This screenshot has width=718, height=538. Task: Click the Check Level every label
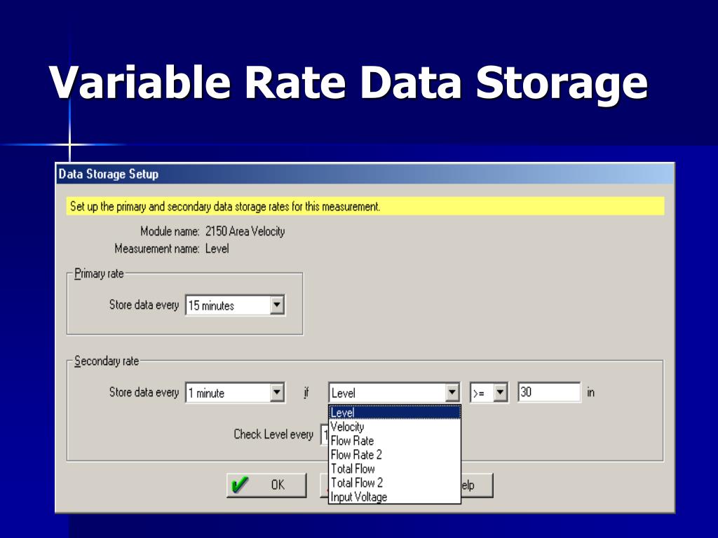point(273,434)
